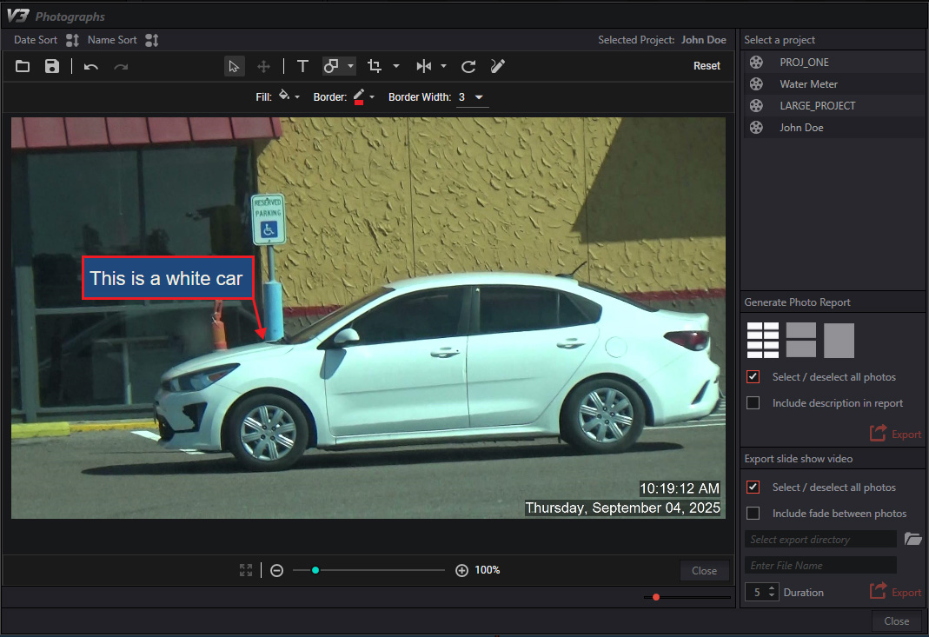929x637 pixels.
Task: Increase Duration with the up arrow
Action: [x=772, y=587]
